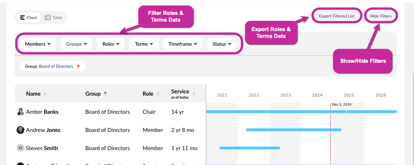The image size is (414, 165).
Task: Click Amber Banks' profile photo
Action: click(x=20, y=112)
